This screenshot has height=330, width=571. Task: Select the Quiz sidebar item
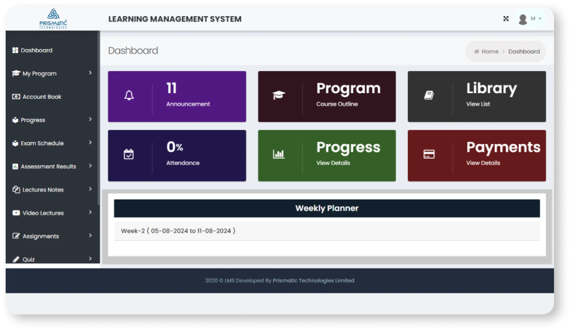click(29, 259)
